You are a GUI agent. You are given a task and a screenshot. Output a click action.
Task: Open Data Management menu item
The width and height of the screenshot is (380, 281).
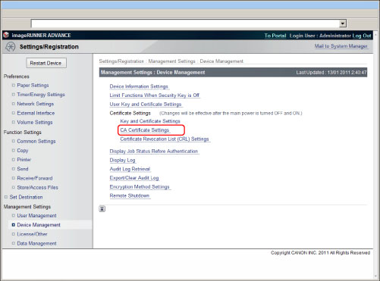pyautogui.click(x=37, y=244)
